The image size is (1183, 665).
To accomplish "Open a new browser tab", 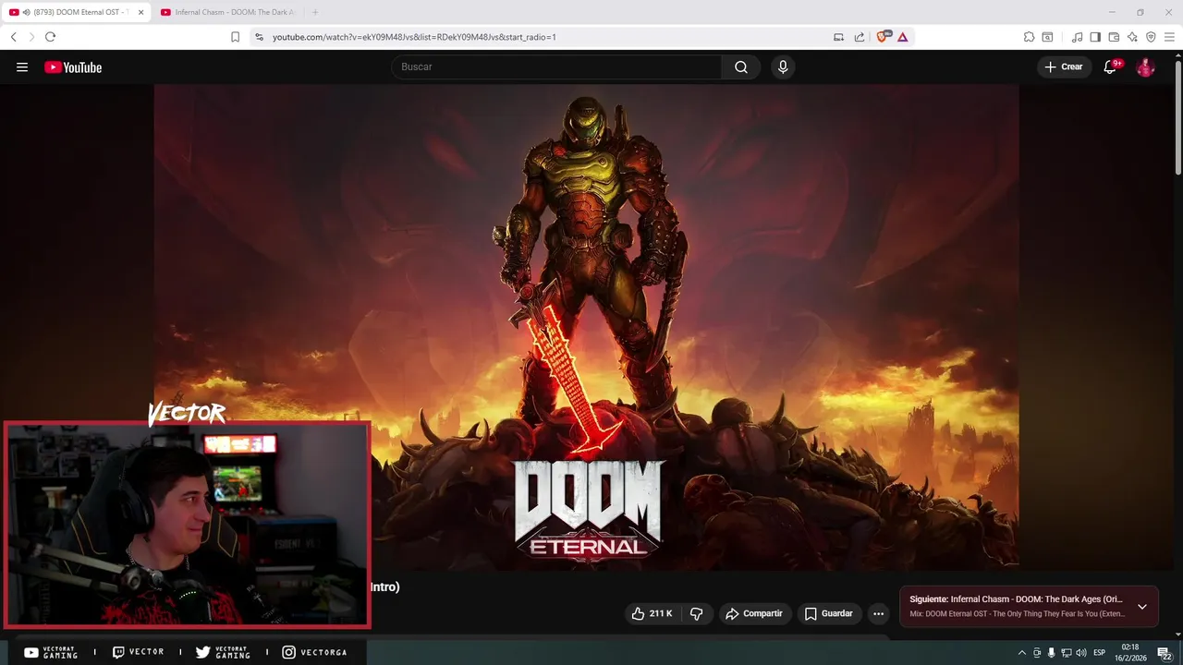I will [x=315, y=12].
